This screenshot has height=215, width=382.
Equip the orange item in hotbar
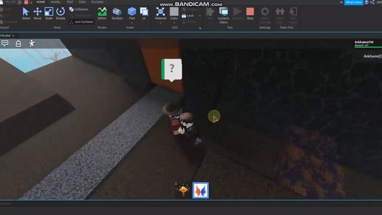point(183,190)
